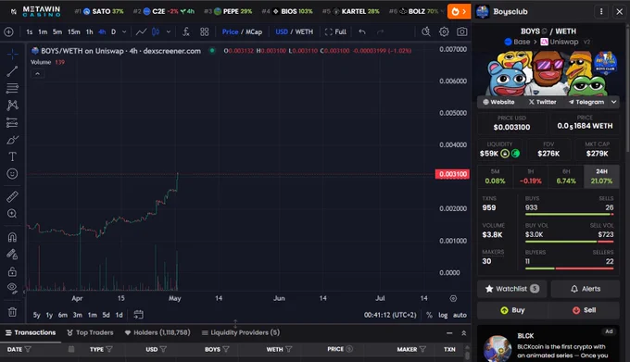Open the Boysclub Website link
The height and width of the screenshot is (362, 630).
[498, 102]
